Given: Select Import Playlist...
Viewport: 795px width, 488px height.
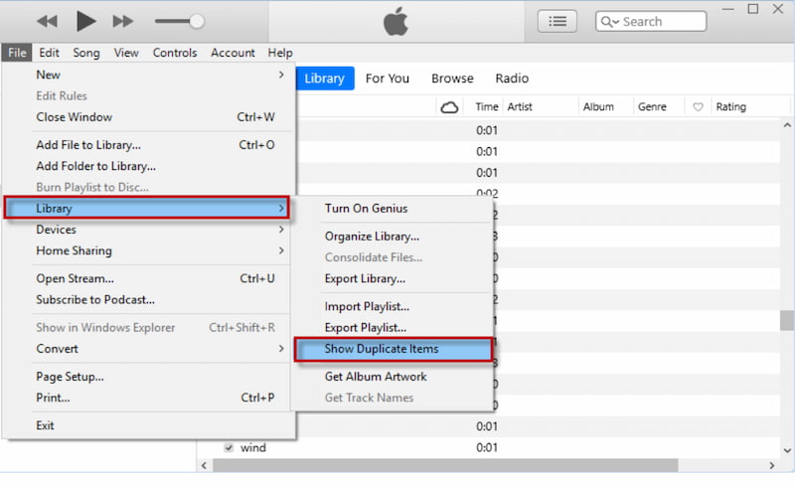Looking at the screenshot, I should (x=393, y=306).
